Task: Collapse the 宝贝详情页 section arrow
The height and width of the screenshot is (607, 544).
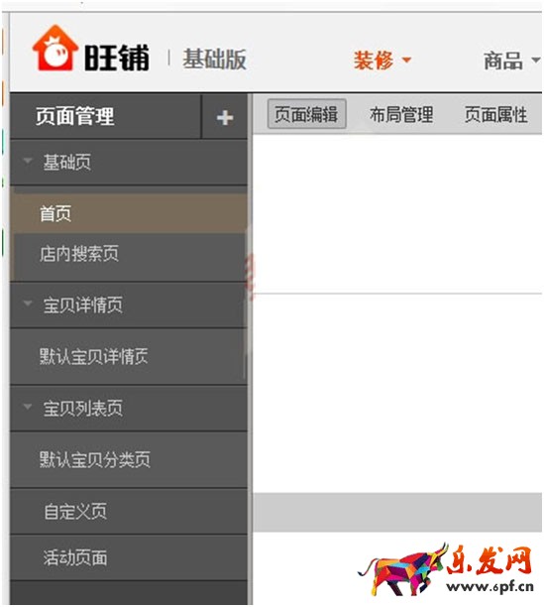Action: [28, 303]
